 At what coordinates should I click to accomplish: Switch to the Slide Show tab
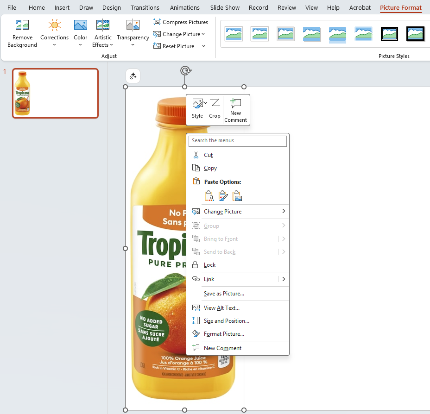pyautogui.click(x=225, y=8)
